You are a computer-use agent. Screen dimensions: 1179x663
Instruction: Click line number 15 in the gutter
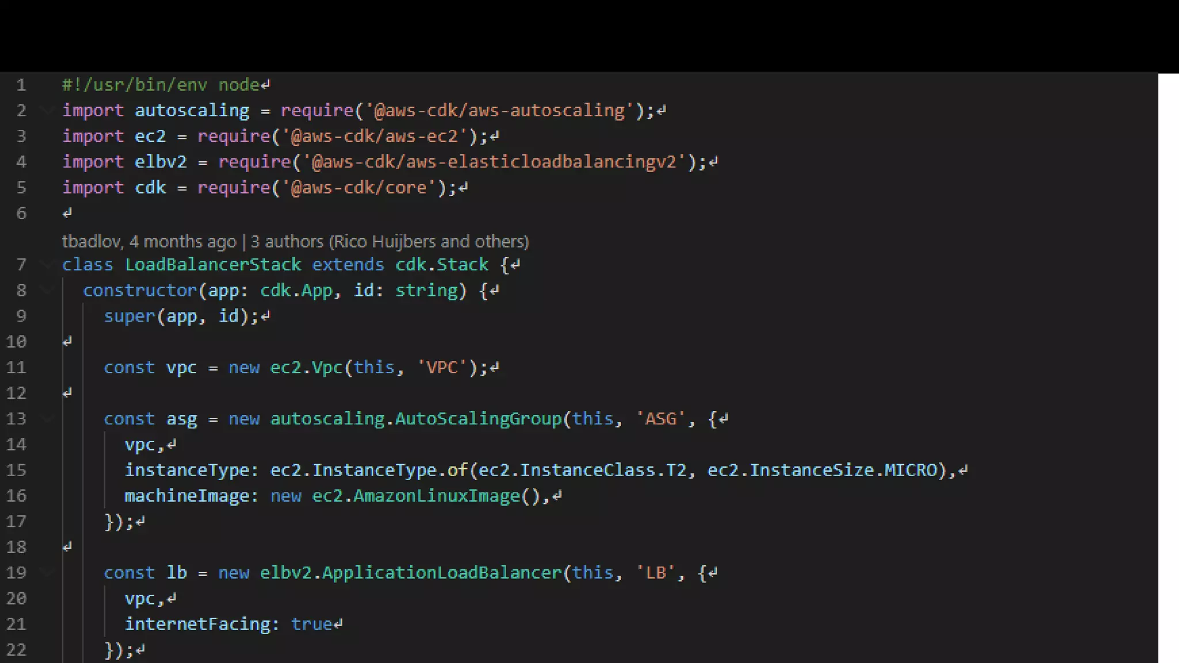[16, 470]
